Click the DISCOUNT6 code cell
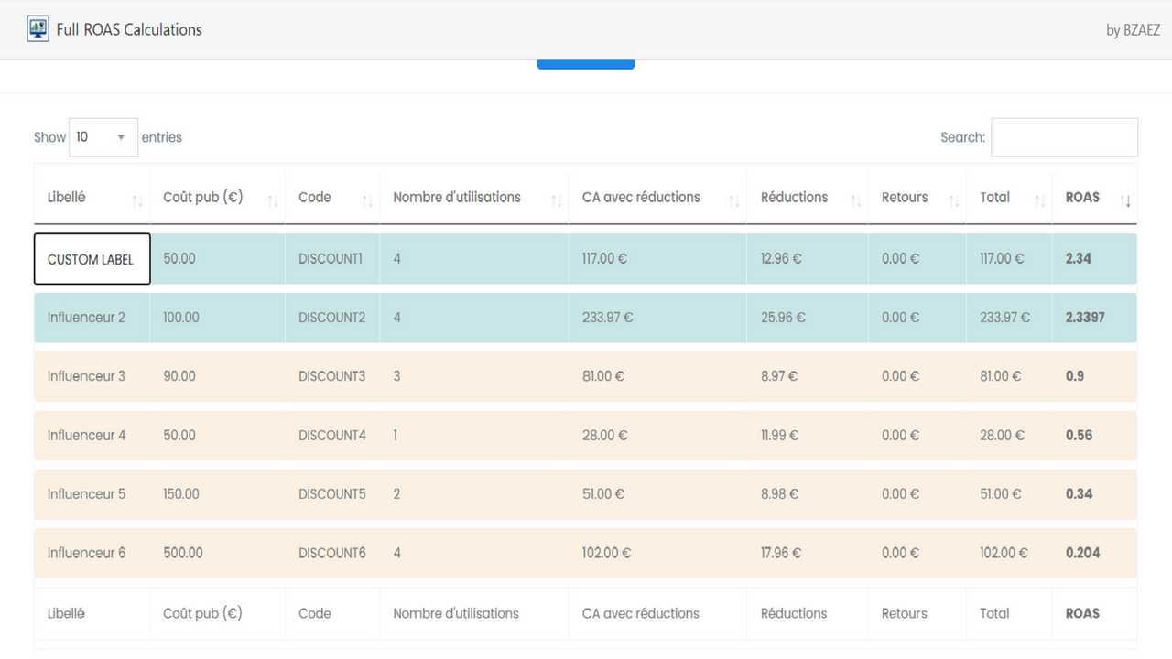The width and height of the screenshot is (1172, 659). 332,553
